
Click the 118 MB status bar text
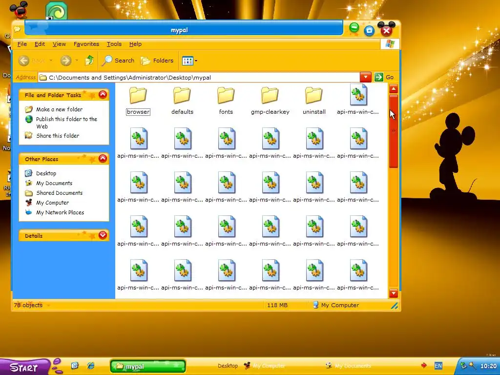(277, 305)
